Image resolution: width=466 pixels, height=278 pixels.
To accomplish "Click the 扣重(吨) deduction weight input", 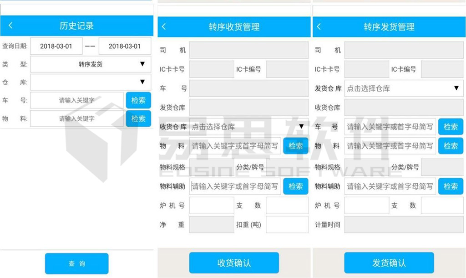I will click(287, 224).
